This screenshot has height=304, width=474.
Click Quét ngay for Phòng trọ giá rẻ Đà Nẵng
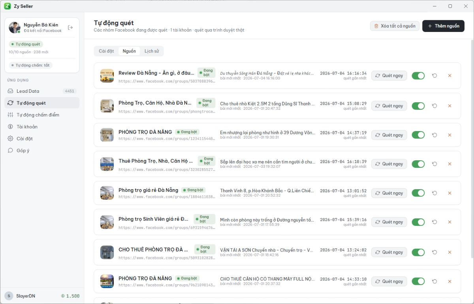389,193
